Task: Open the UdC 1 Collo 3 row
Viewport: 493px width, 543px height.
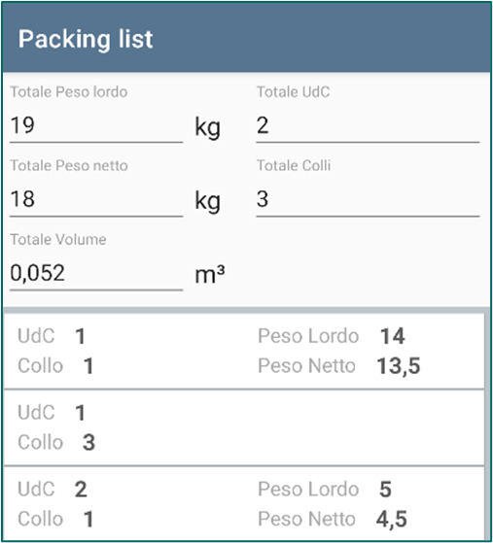Action: coord(244,427)
